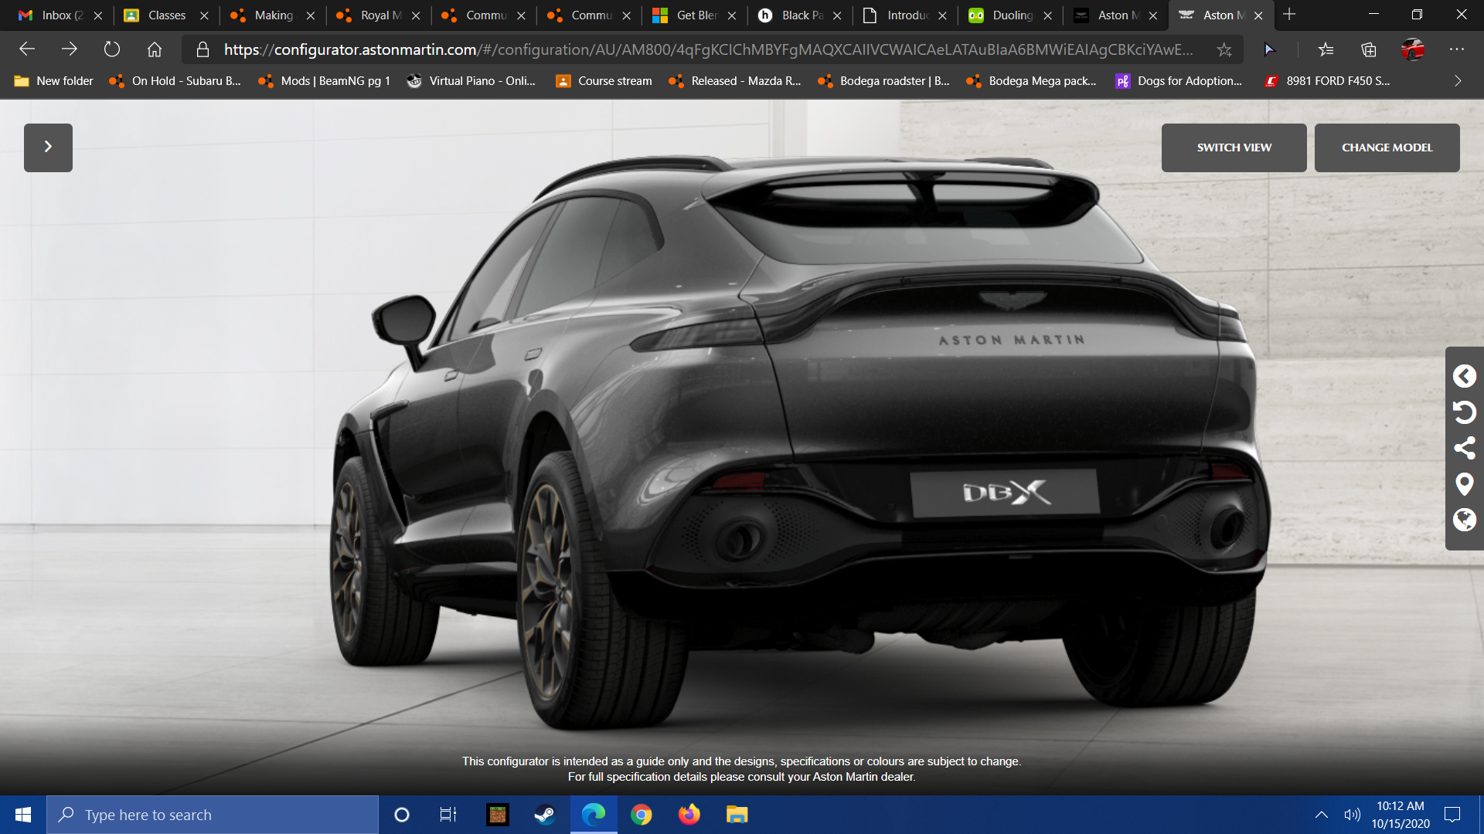Click the CHANGE MODEL button
Image resolution: width=1484 pixels, height=834 pixels.
click(1387, 147)
